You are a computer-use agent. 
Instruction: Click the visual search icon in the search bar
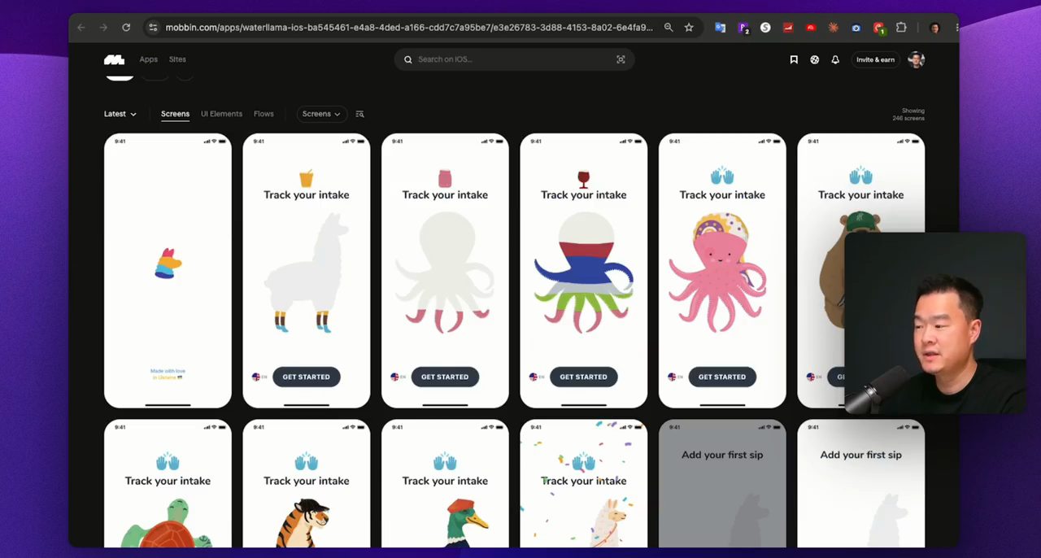point(621,59)
